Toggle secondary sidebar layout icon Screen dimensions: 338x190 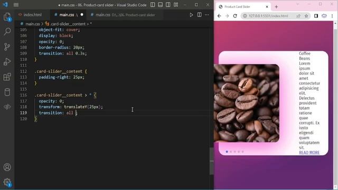(x=168, y=5)
